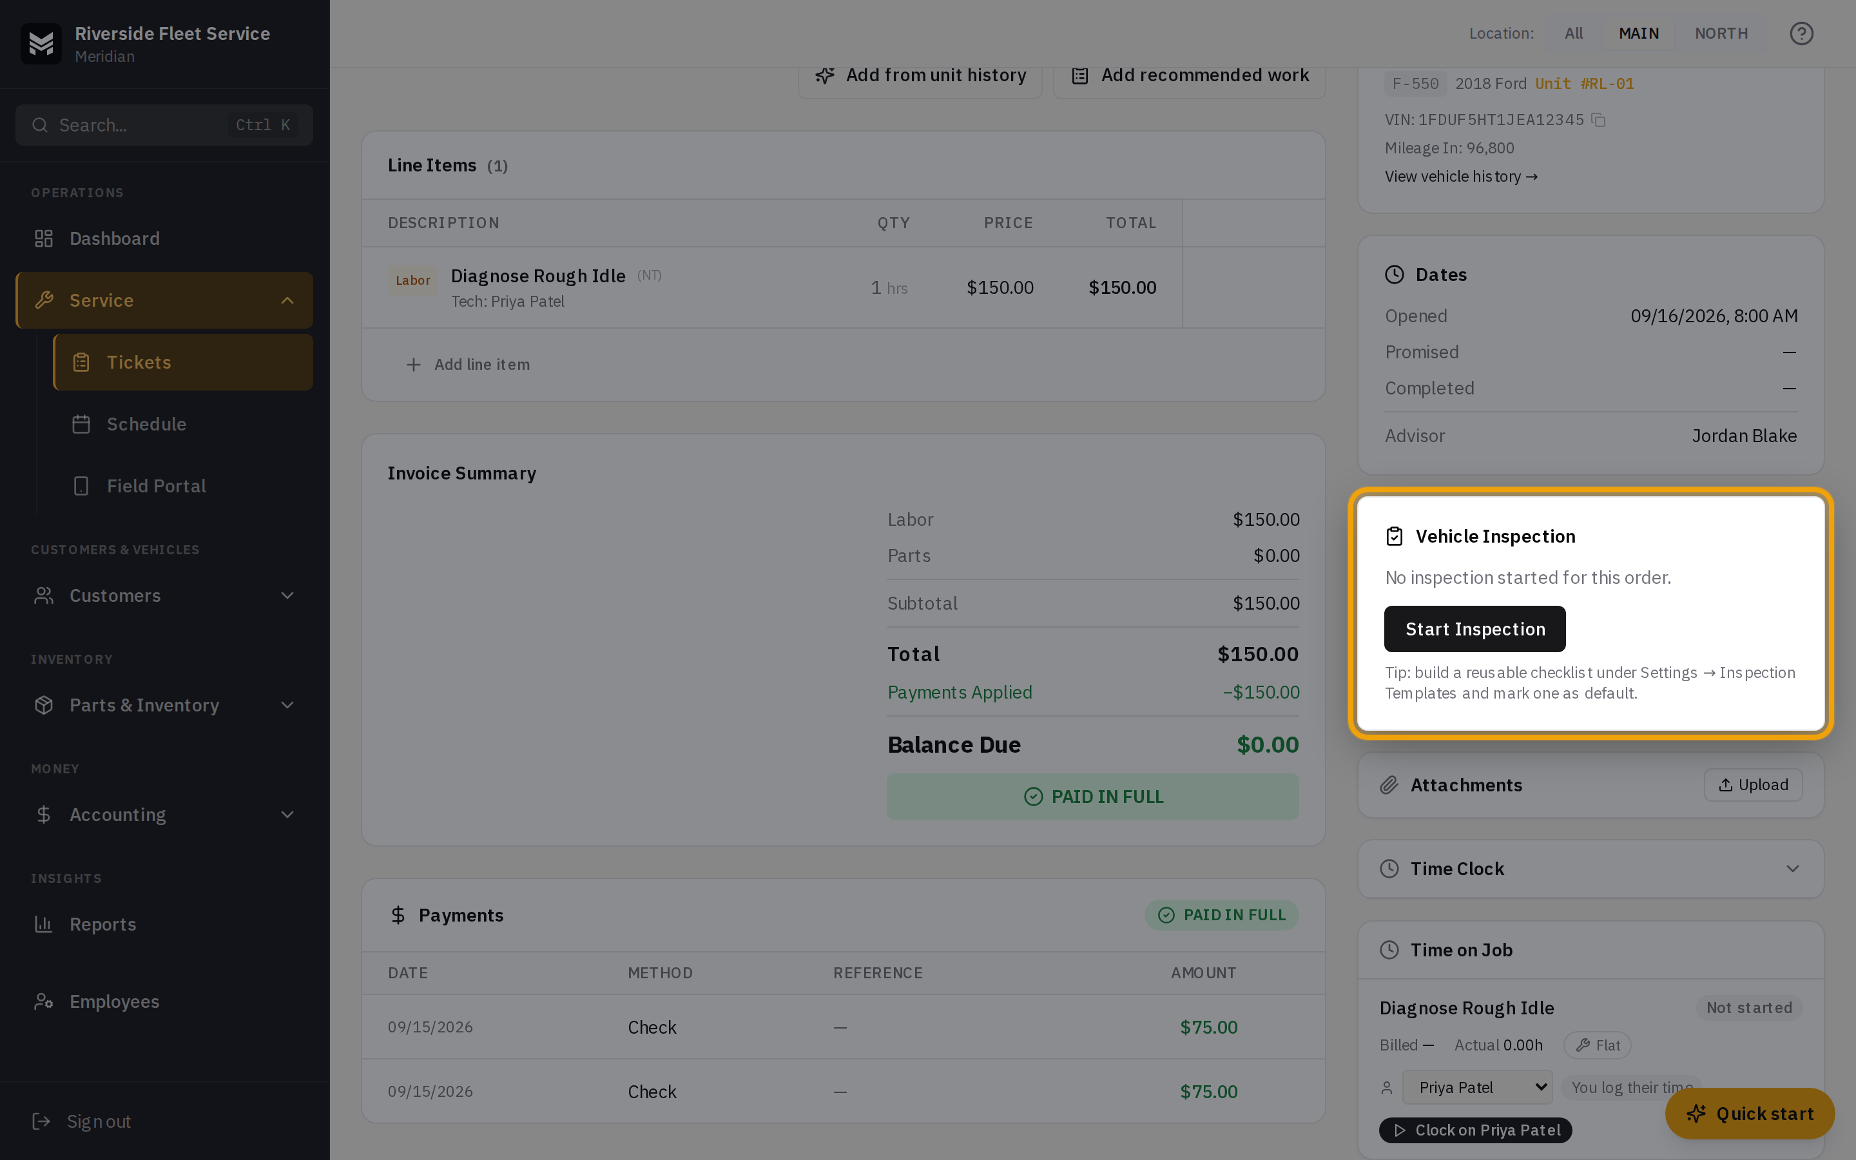Click the Labor tag on line item
Image resolution: width=1856 pixels, height=1160 pixels.
[x=412, y=281]
